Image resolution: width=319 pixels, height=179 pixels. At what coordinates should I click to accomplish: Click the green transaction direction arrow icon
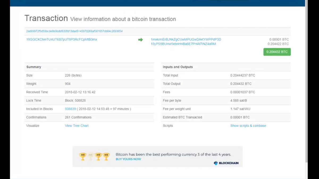140,40
